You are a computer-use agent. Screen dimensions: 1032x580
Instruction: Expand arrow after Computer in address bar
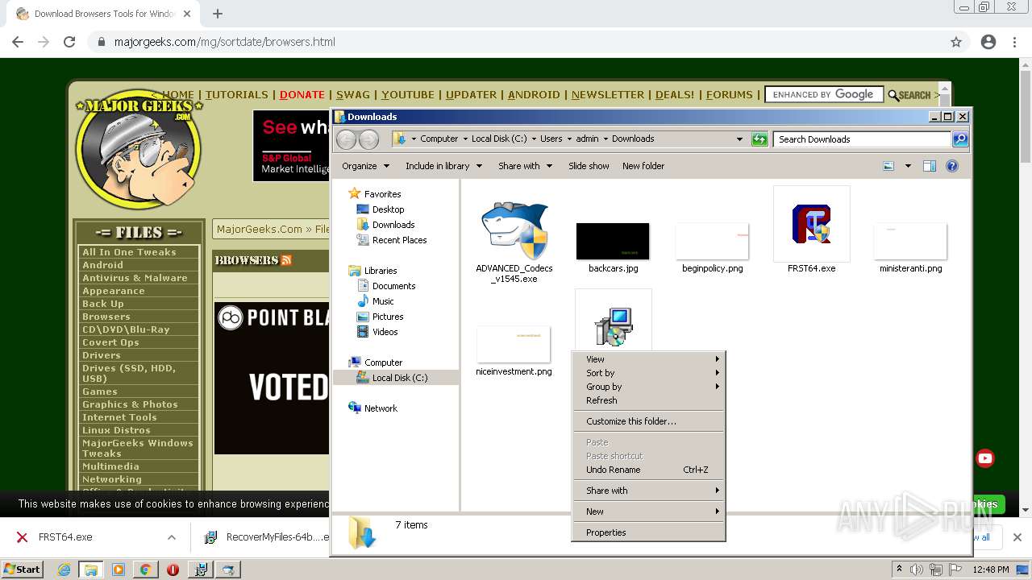[x=465, y=139]
